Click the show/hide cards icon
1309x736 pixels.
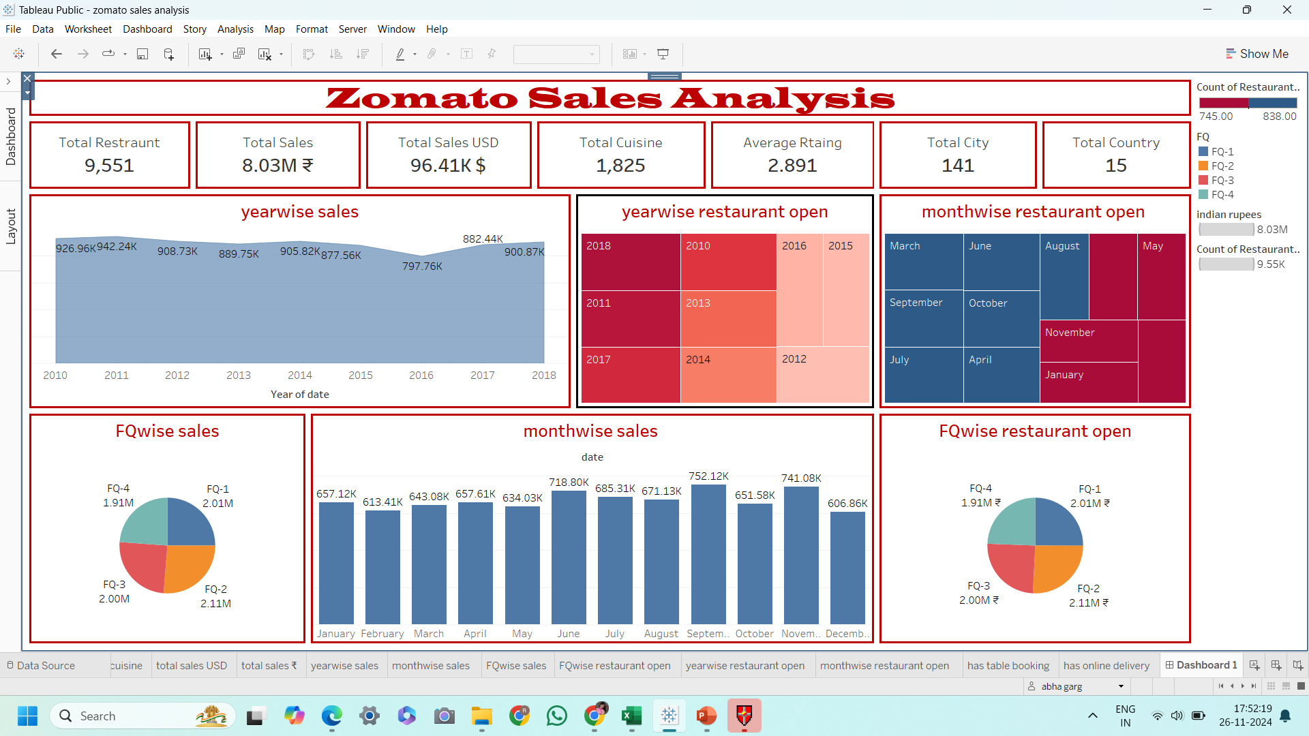[x=629, y=54]
